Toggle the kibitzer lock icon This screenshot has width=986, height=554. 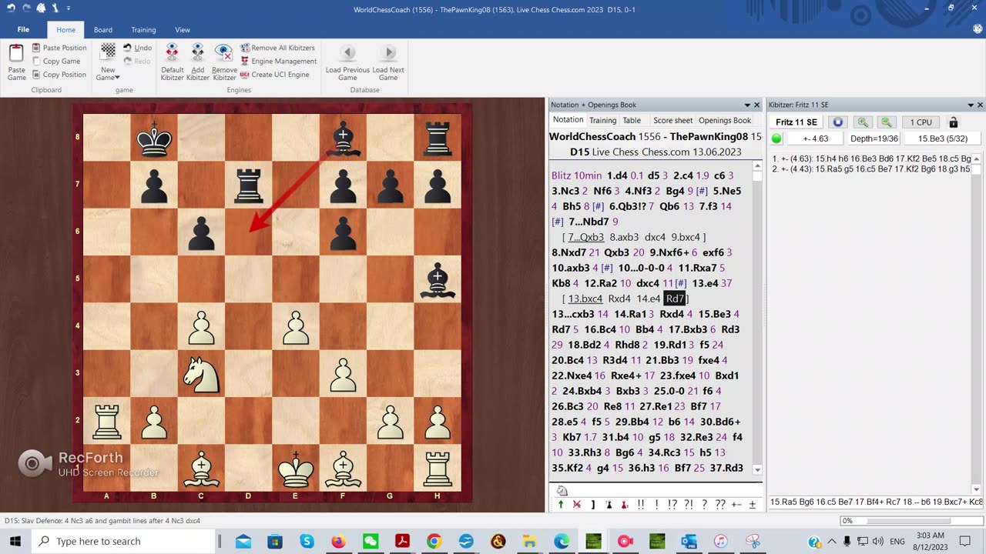coord(953,122)
